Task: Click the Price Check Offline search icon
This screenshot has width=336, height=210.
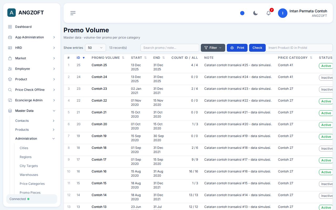Action: (x=10, y=90)
